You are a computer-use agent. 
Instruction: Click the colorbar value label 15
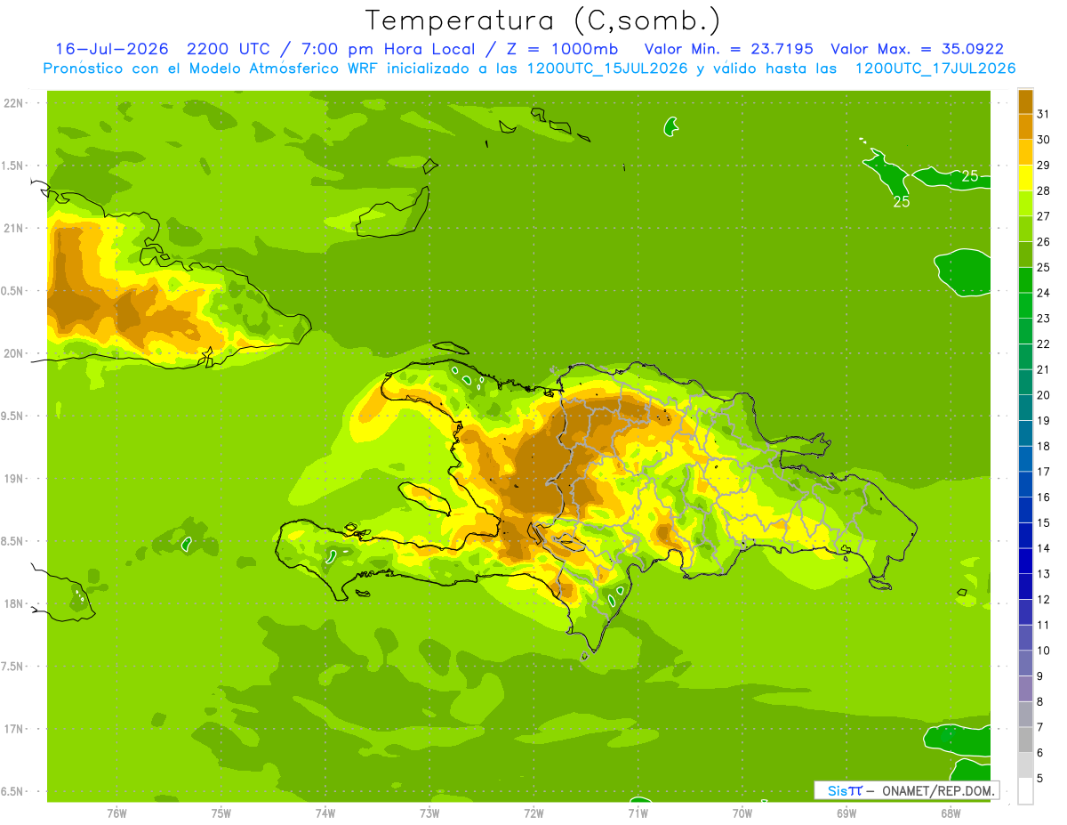coord(1044,523)
